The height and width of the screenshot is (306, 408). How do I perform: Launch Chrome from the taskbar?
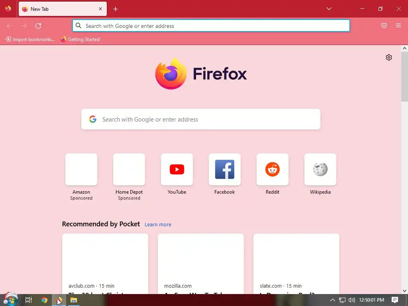click(x=44, y=300)
